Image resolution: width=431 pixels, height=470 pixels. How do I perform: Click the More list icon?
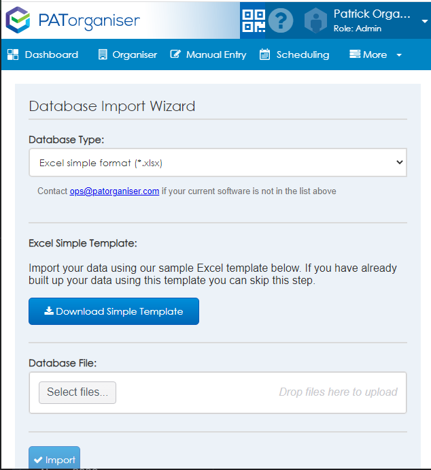point(355,54)
